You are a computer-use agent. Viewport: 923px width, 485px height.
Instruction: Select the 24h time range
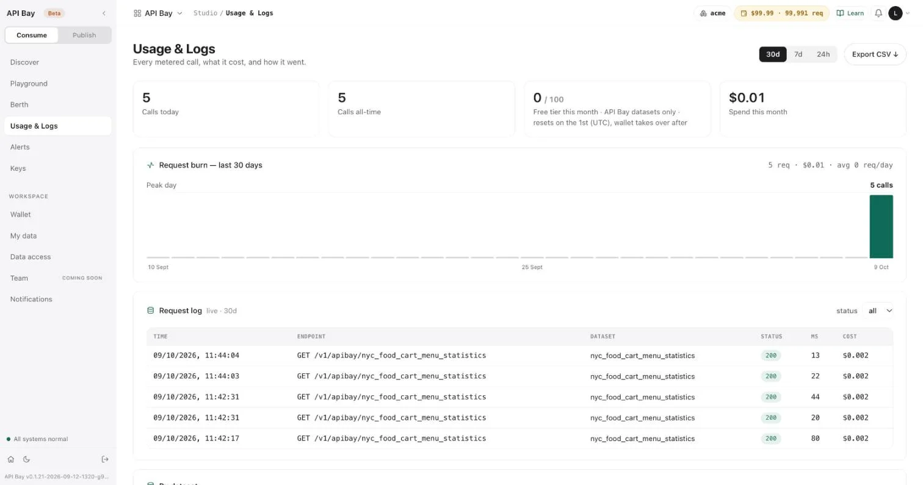[x=823, y=54]
